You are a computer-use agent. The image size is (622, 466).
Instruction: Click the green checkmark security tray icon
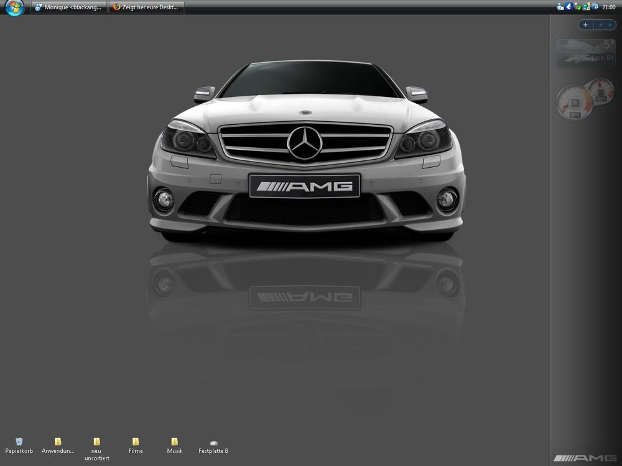tap(579, 6)
